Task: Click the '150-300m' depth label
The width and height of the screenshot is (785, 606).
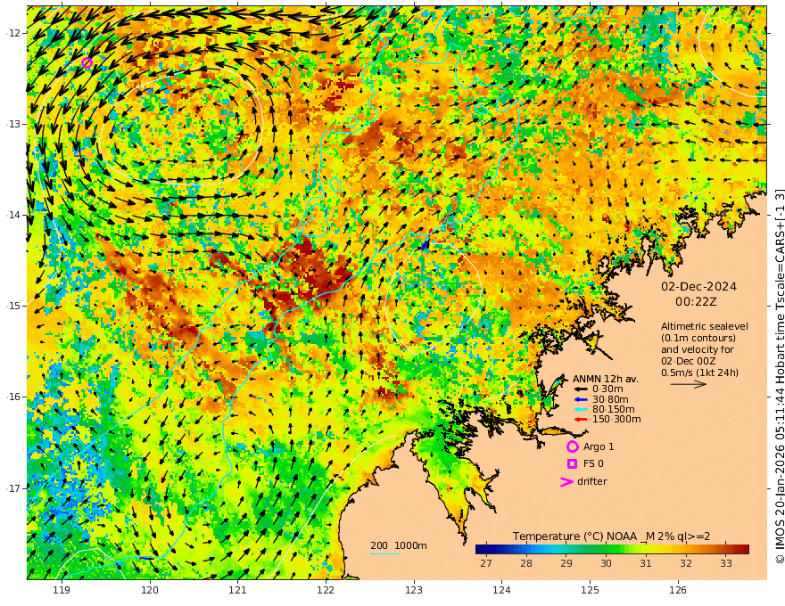Action: tap(616, 419)
